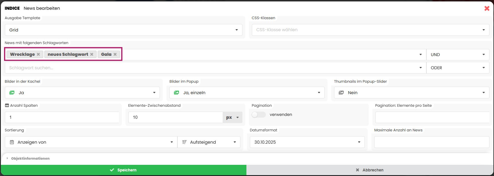Delete the Gala keyword tag
This screenshot has width=494, height=176.
tap(115, 54)
